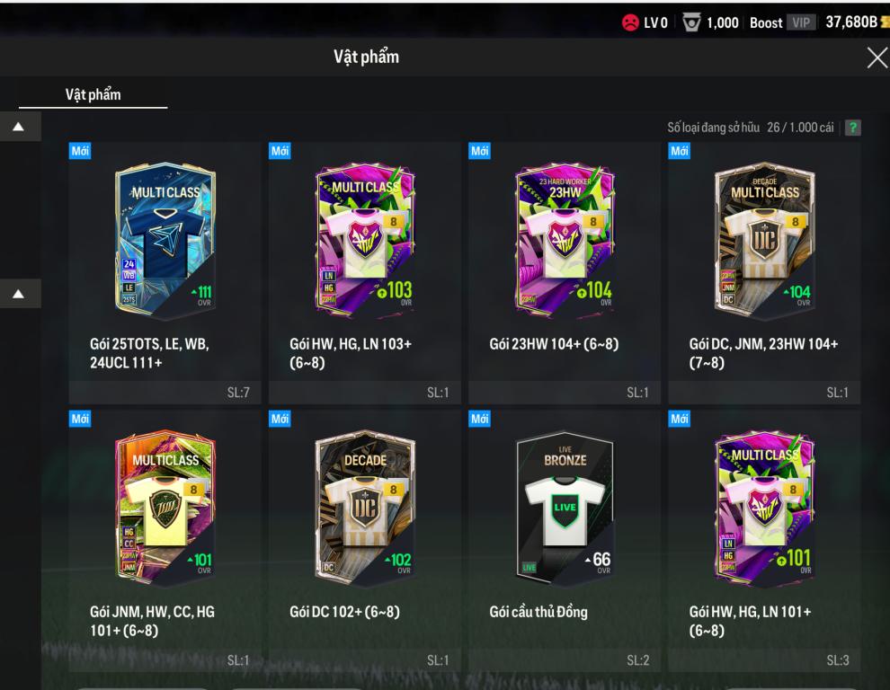Select the Gói HW, HG, LN 103+ card
This screenshot has height=690, width=890.
click(364, 273)
